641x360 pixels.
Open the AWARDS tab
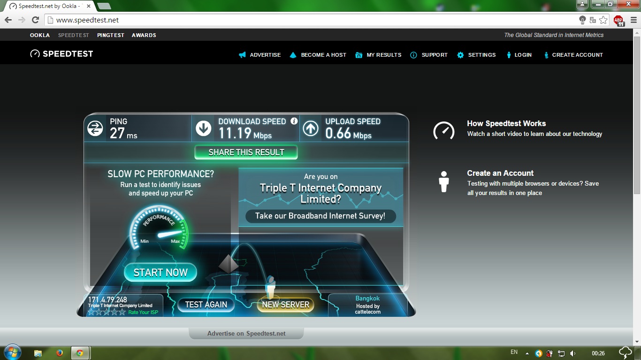coord(144,35)
